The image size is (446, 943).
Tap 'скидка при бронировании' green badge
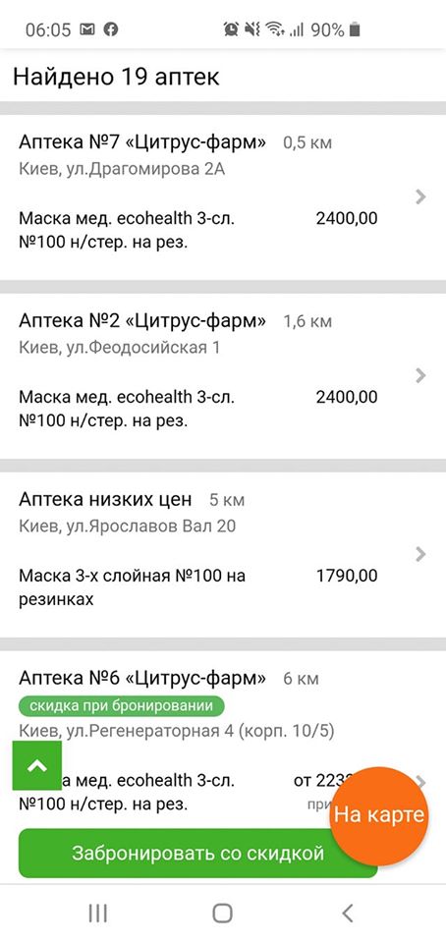[122, 705]
